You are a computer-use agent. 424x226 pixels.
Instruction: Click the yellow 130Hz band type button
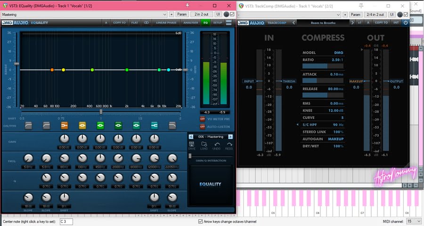(x=82, y=125)
